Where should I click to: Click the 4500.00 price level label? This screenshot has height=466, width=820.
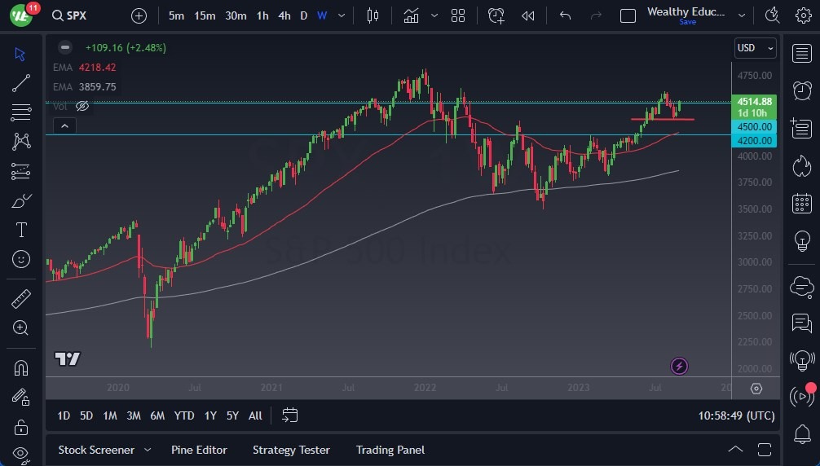point(755,127)
